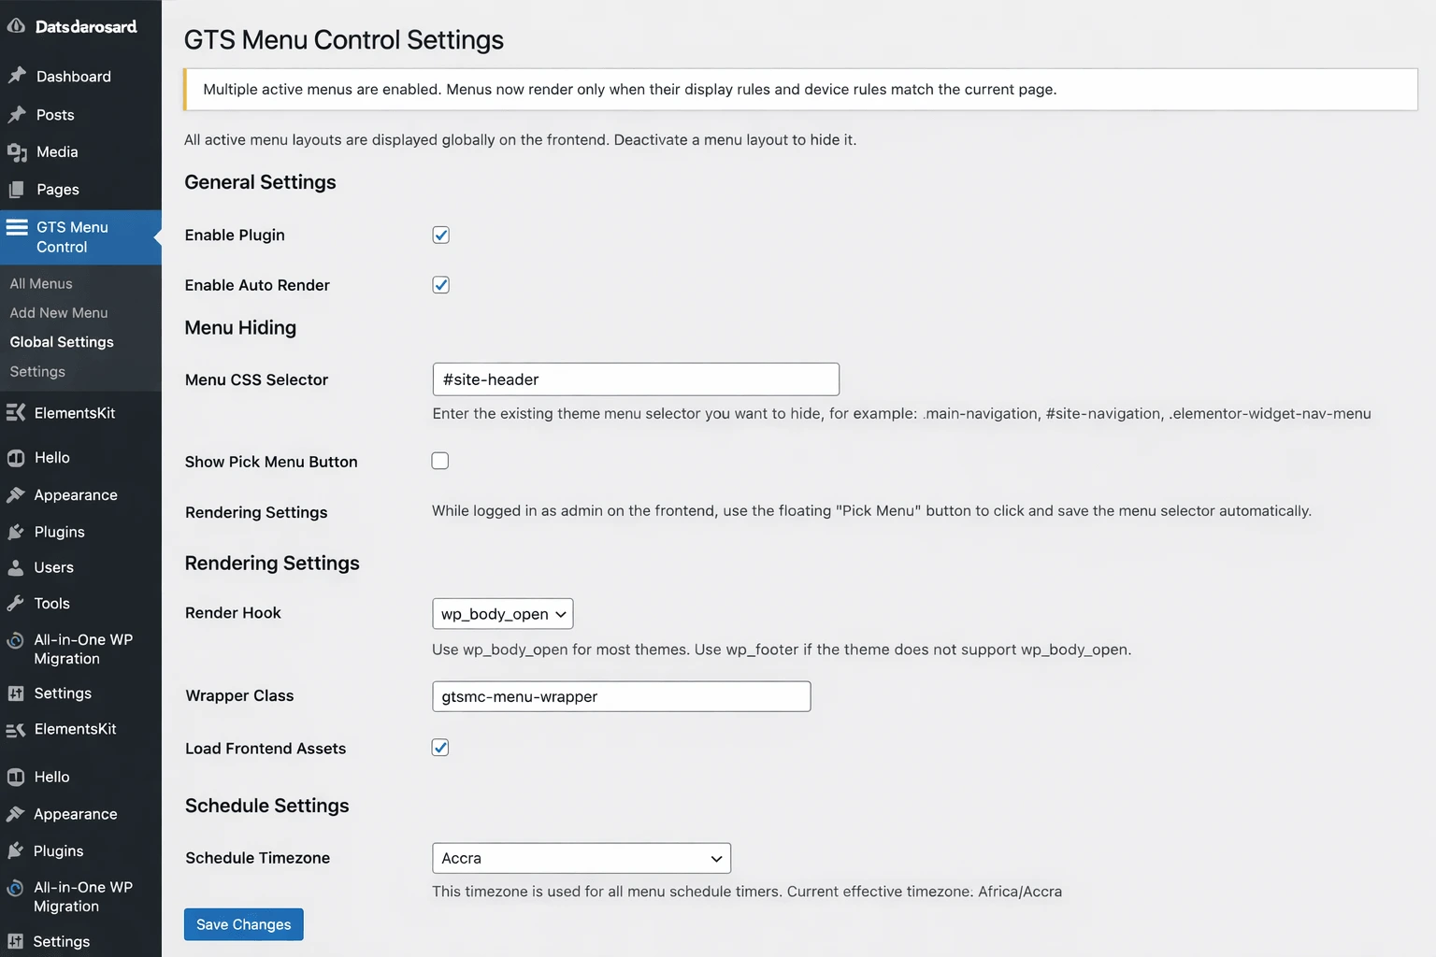Image resolution: width=1436 pixels, height=957 pixels.
Task: Uncheck the Enable Plugin checkbox
Action: [x=440, y=235]
